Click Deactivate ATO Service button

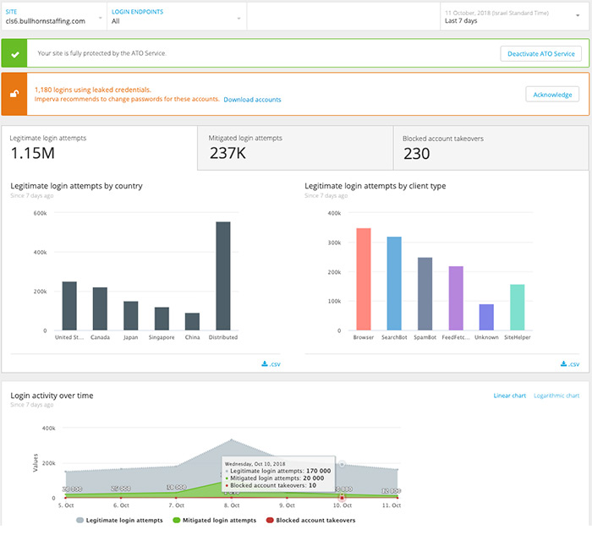541,53
